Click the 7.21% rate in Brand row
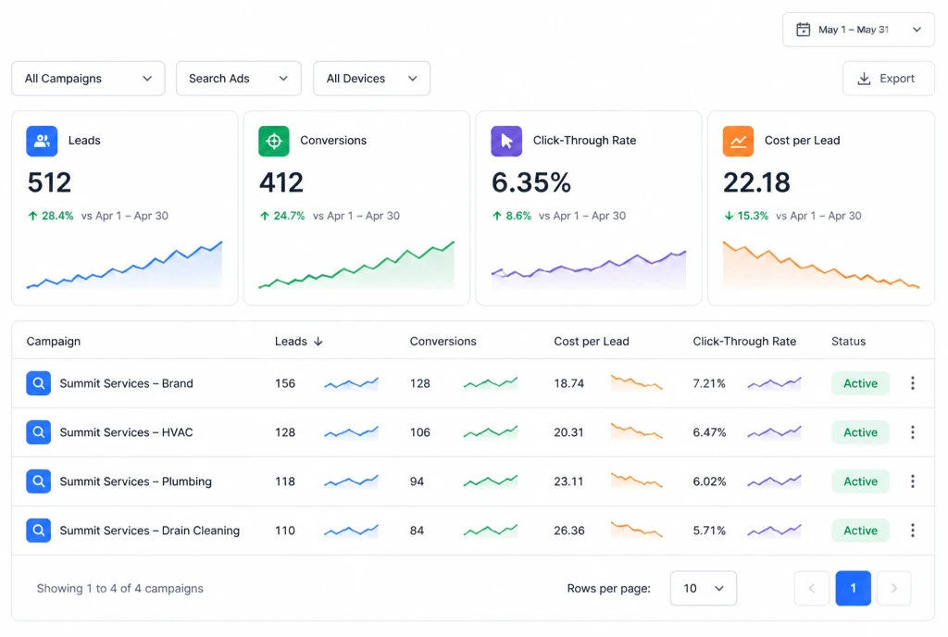 click(x=709, y=383)
